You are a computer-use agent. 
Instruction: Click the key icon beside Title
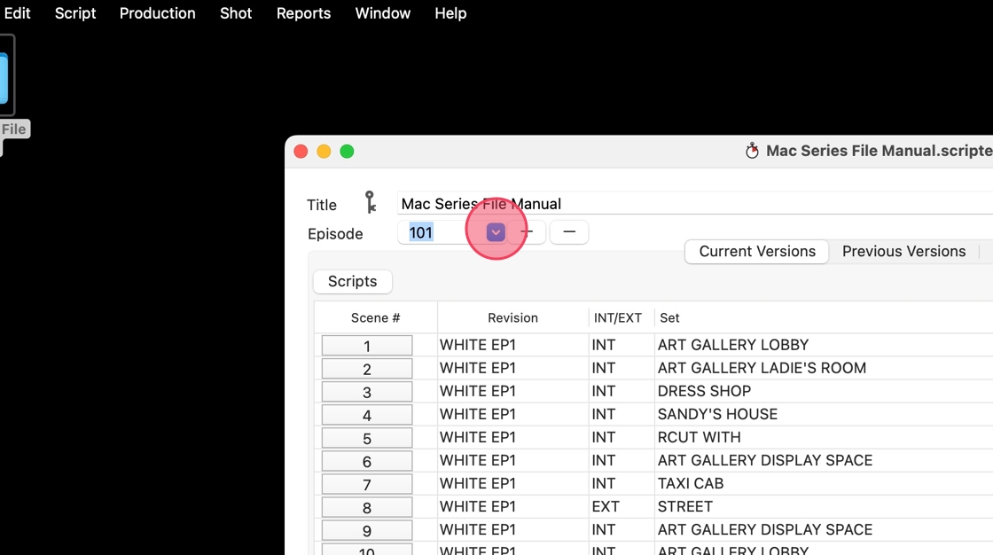point(371,203)
